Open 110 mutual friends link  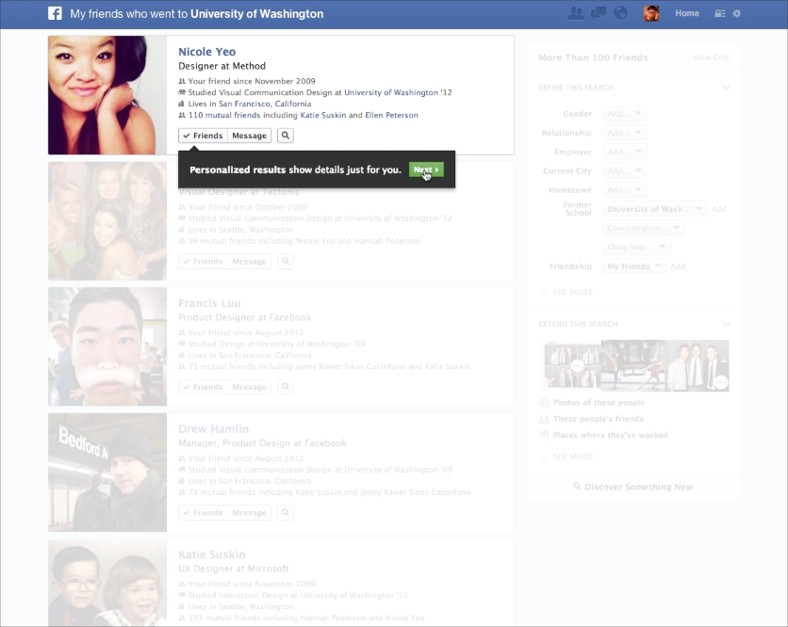224,115
